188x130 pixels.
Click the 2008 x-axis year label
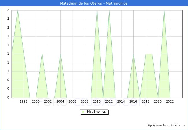click(x=84, y=101)
